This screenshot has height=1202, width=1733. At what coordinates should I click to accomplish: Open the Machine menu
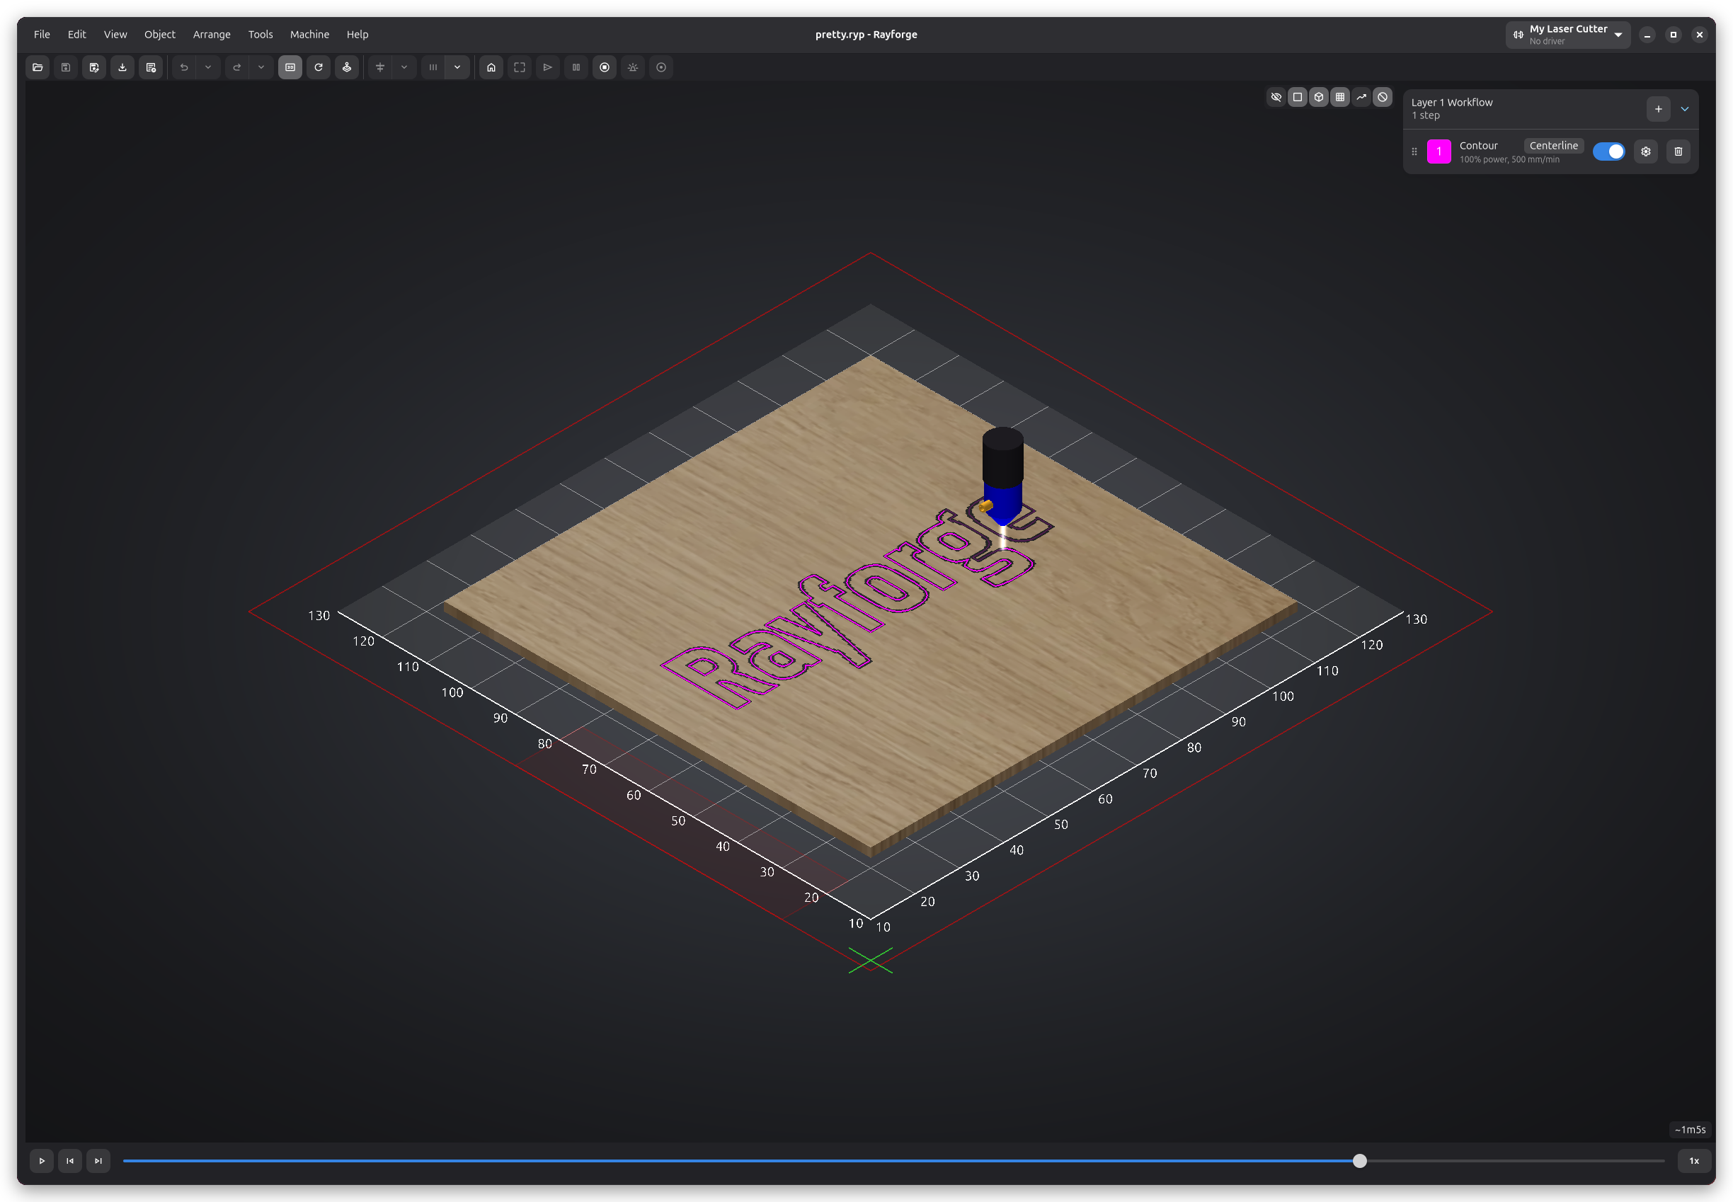(x=309, y=34)
